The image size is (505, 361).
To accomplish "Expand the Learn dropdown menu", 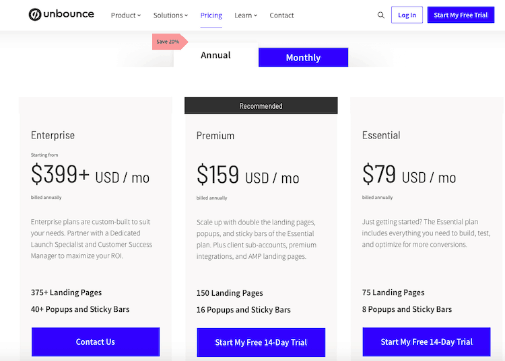I will 246,15.
